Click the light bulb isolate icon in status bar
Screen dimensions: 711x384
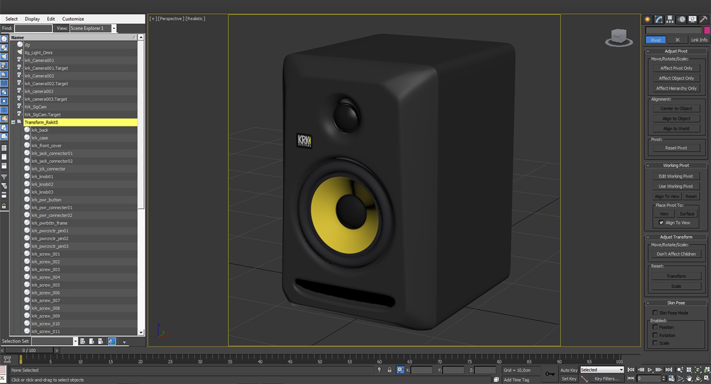[379, 370]
